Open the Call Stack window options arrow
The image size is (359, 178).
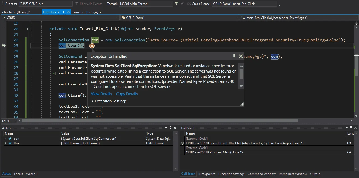(x=347, y=128)
